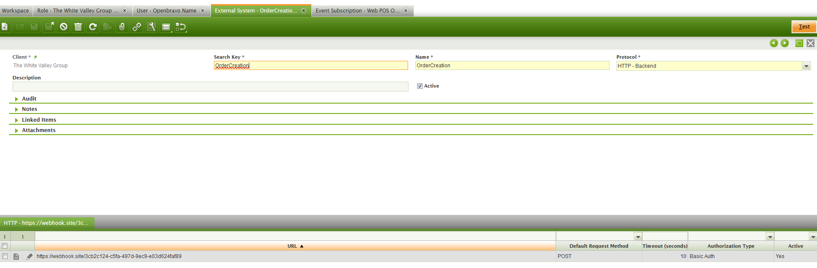Expand the Attachments section
Image resolution: width=817 pixels, height=268 pixels.
(x=16, y=130)
